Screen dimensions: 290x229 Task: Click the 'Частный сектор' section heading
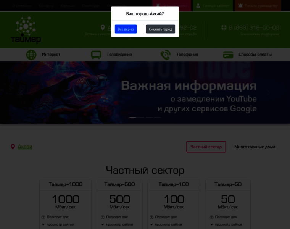145,170
